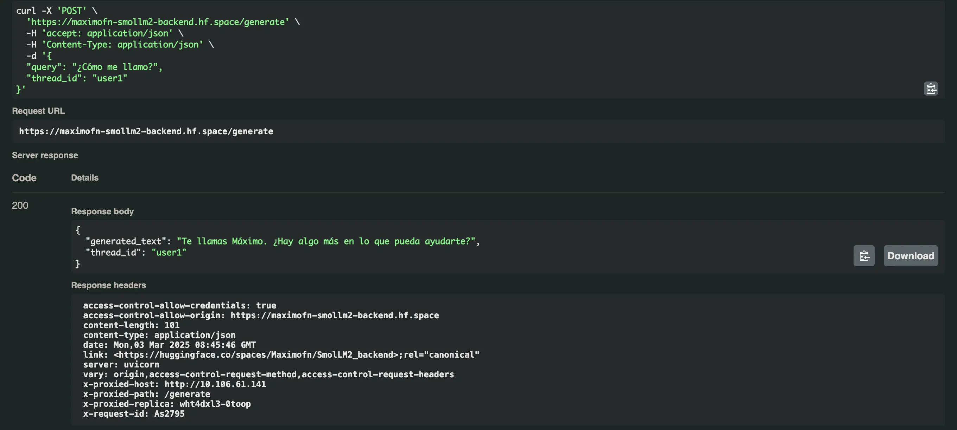Click the date header line
957x430 pixels.
(x=169, y=345)
